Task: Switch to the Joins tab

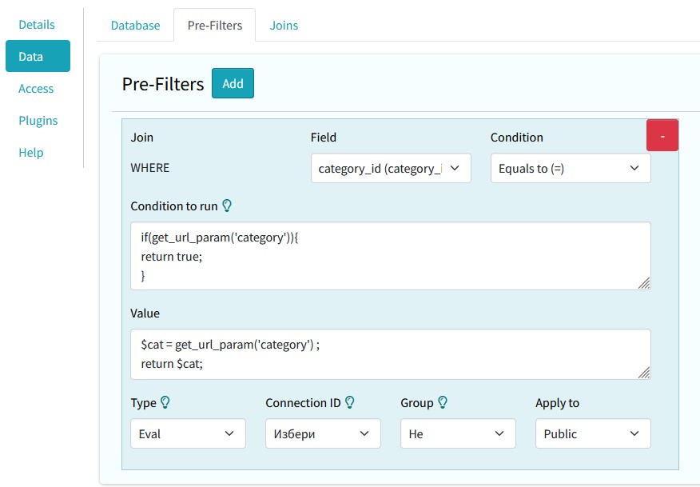Action: click(284, 26)
